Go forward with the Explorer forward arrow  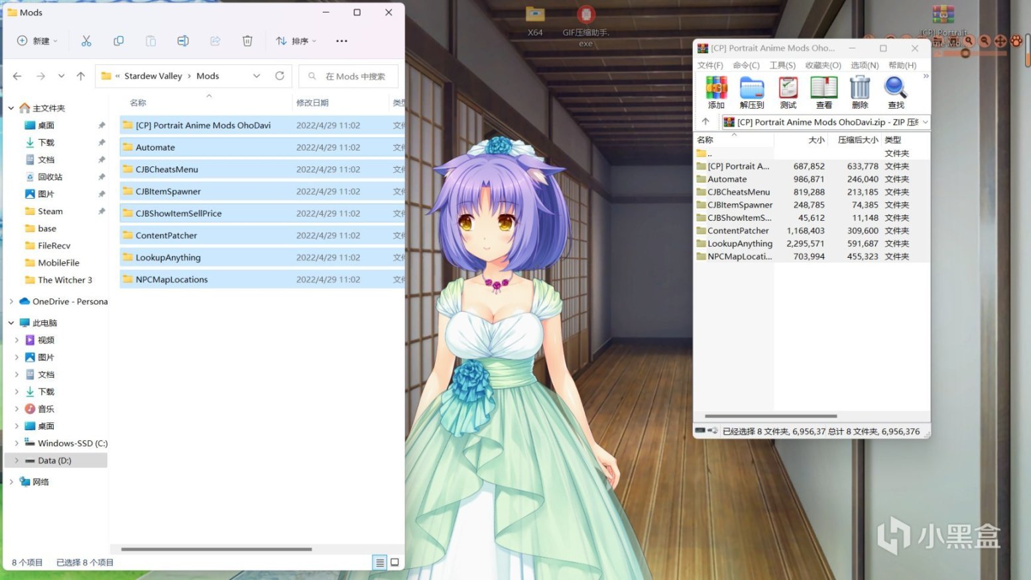coord(40,76)
